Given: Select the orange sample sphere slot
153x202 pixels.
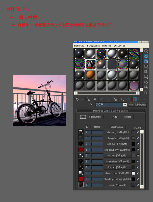Looking at the screenshot, I should 91,75.
